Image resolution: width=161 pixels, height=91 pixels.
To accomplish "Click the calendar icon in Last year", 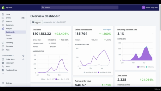I will tap(33, 22).
